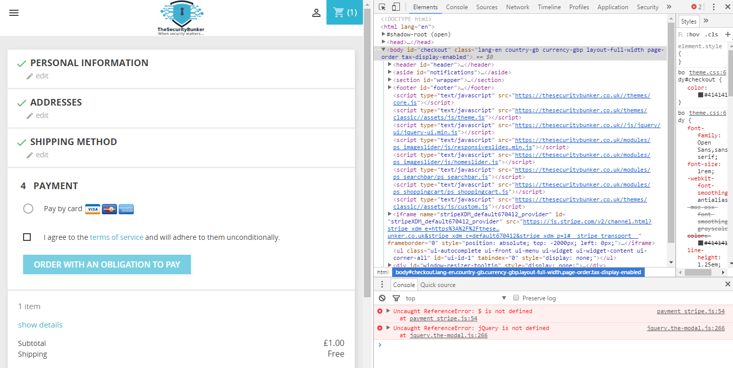Click the Styles filter input field
The width and height of the screenshot is (733, 368).
pos(681,34)
